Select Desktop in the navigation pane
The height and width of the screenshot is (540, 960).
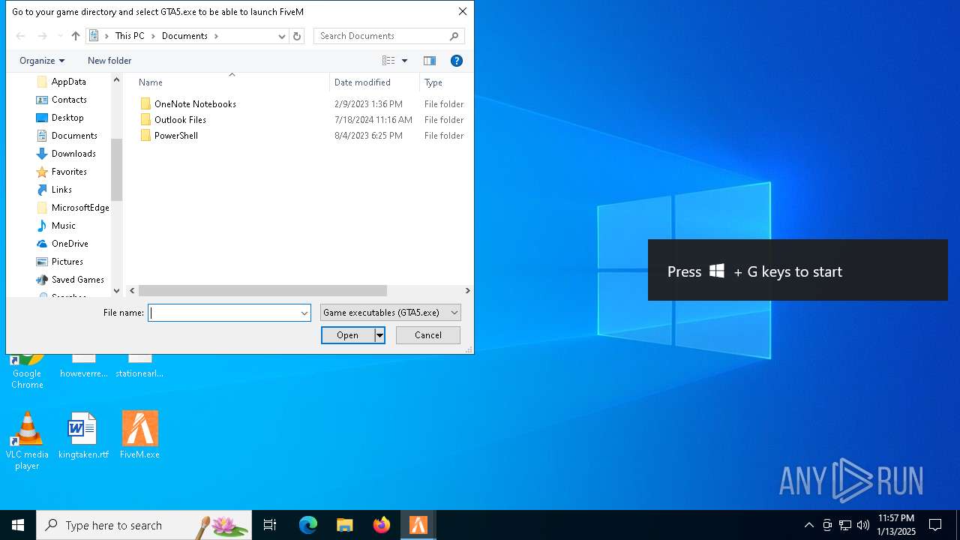(x=67, y=118)
